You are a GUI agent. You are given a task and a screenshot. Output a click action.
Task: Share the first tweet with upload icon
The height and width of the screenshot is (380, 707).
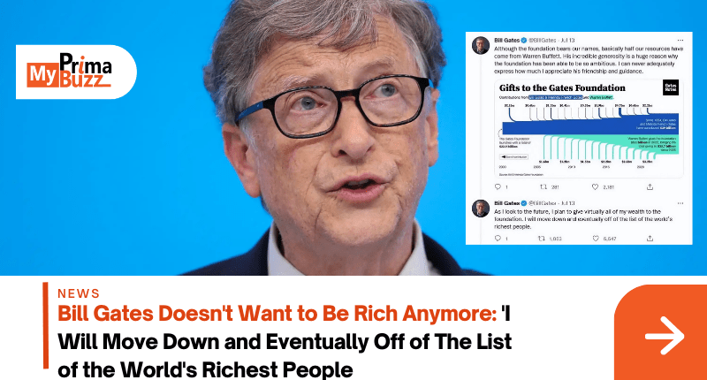coord(650,186)
